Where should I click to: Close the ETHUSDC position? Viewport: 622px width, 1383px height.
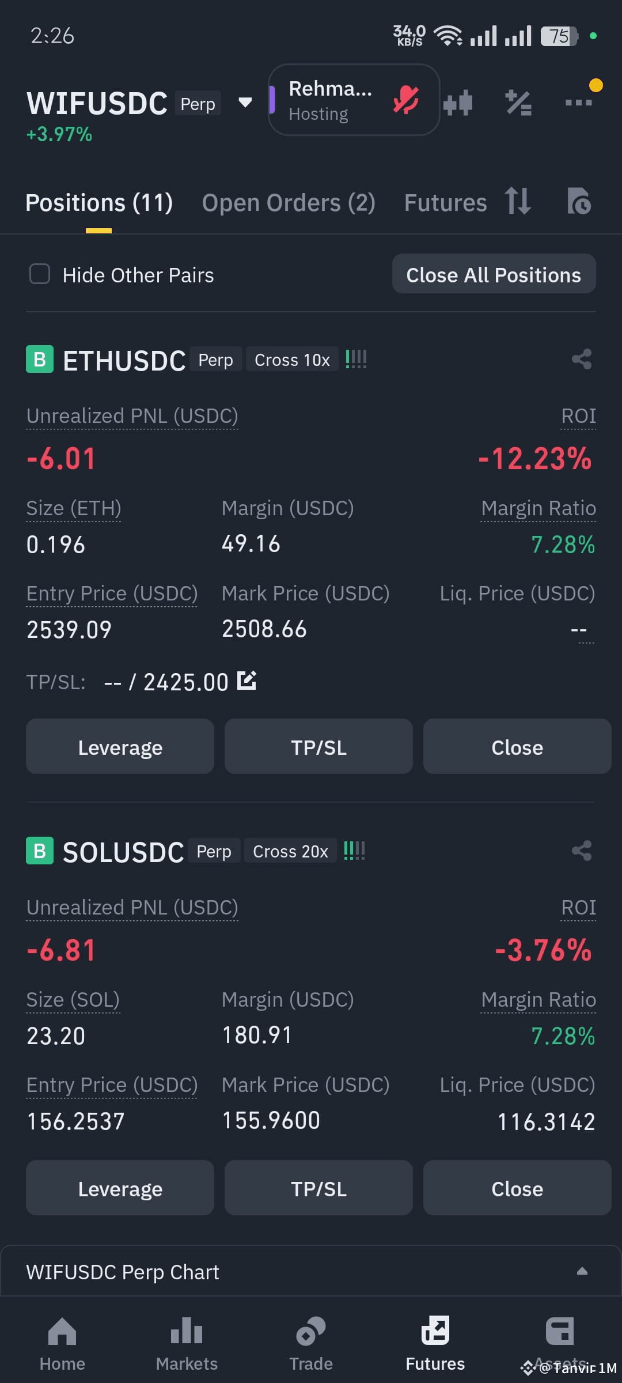pyautogui.click(x=517, y=746)
